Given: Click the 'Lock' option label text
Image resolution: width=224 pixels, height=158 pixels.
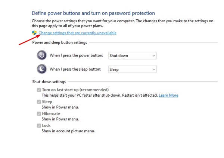Looking at the screenshot, I should click(46, 126).
